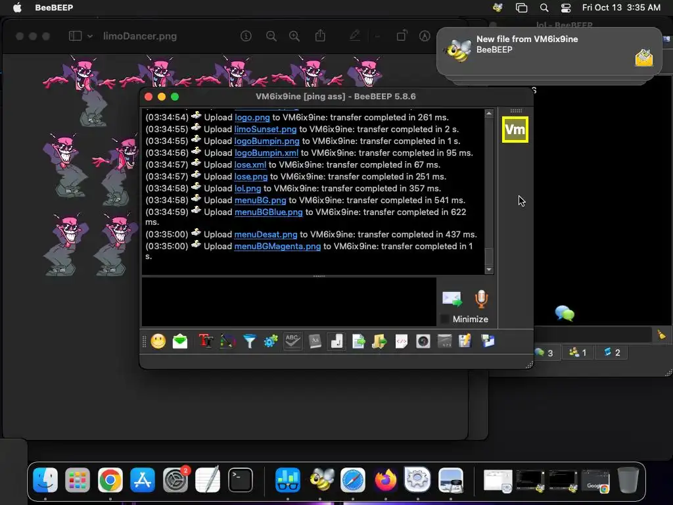Open the logo.png link
Image resolution: width=673 pixels, height=505 pixels.
pyautogui.click(x=252, y=117)
